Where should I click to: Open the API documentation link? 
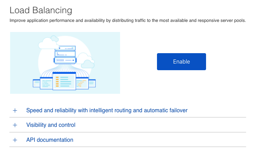[x=50, y=140]
